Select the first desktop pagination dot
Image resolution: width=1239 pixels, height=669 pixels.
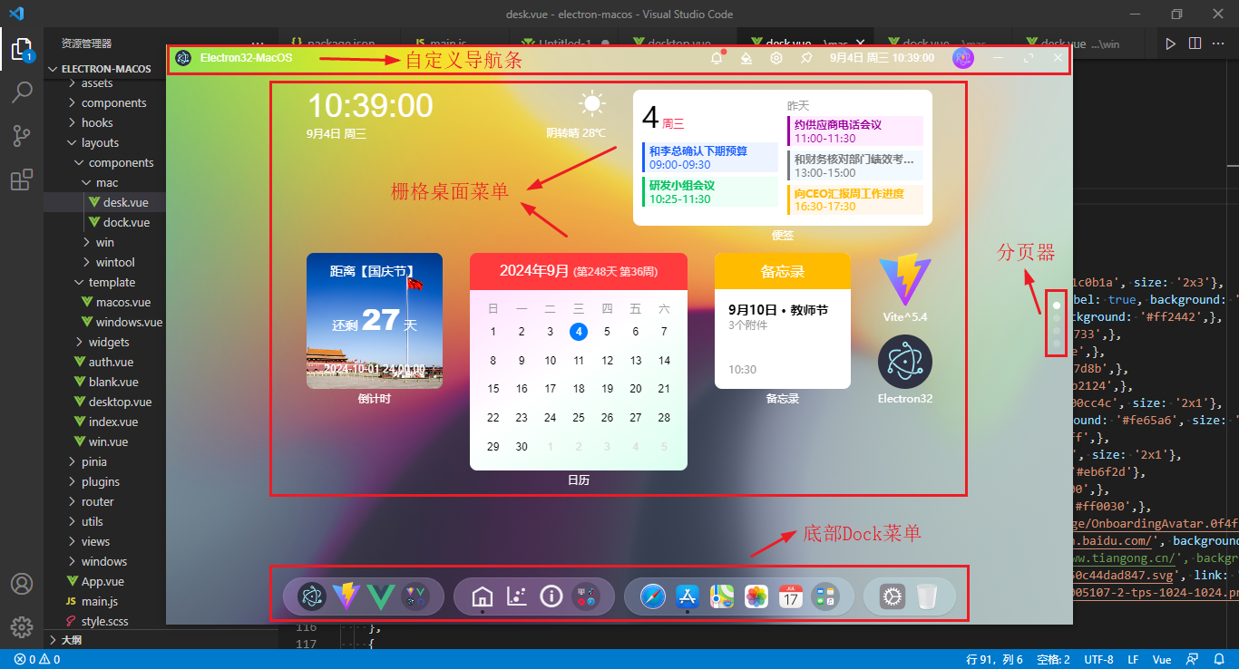pos(1056,305)
